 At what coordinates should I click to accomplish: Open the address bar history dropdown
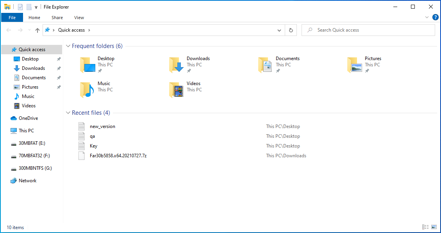click(279, 30)
